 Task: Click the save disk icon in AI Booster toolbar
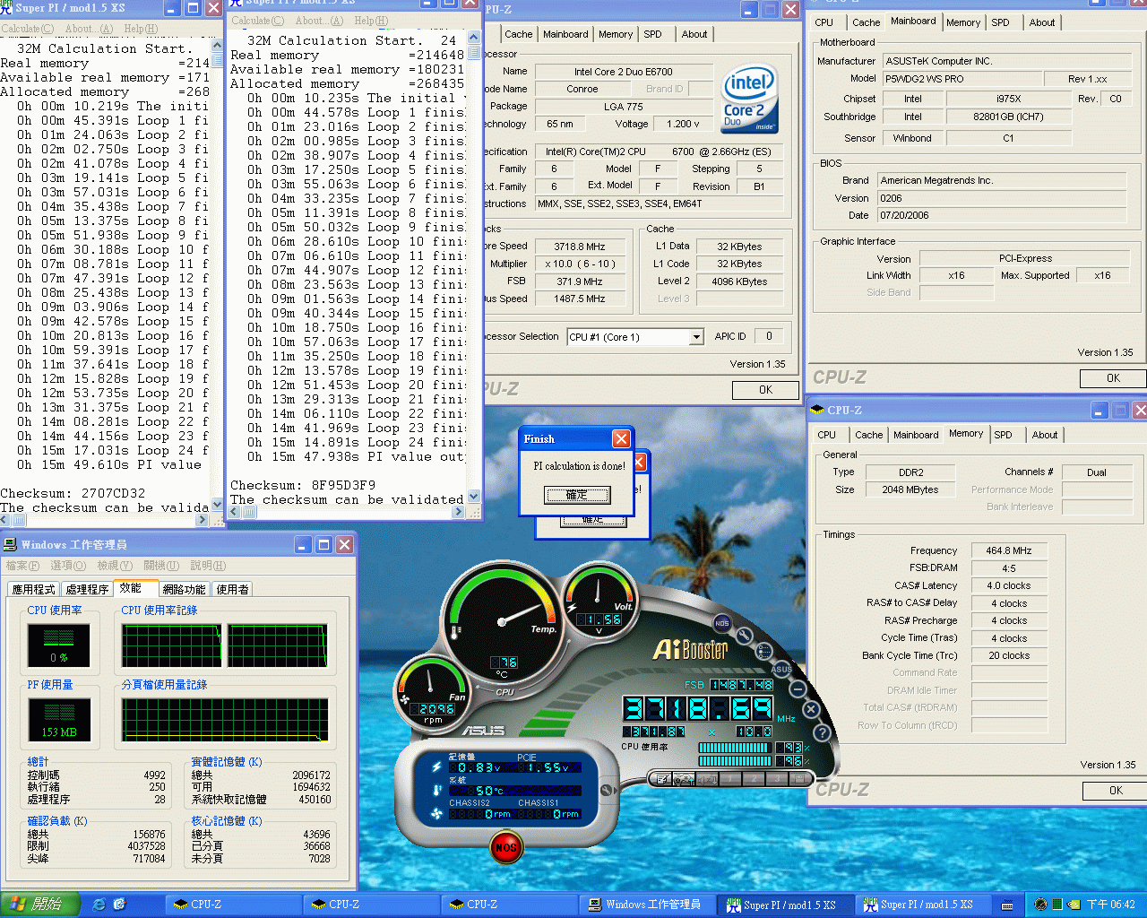point(798,779)
